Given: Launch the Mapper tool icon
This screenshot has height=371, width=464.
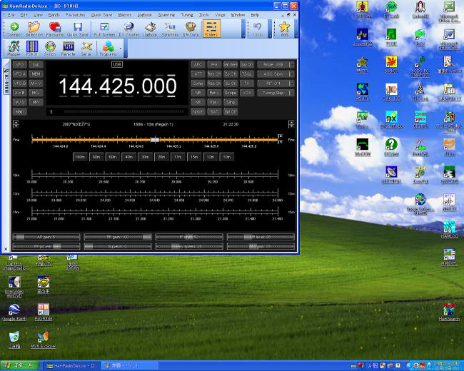Looking at the screenshot, I should 14,49.
